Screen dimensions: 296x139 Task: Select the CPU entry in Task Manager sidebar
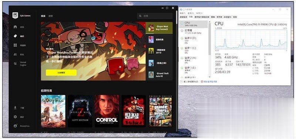(x=194, y=24)
